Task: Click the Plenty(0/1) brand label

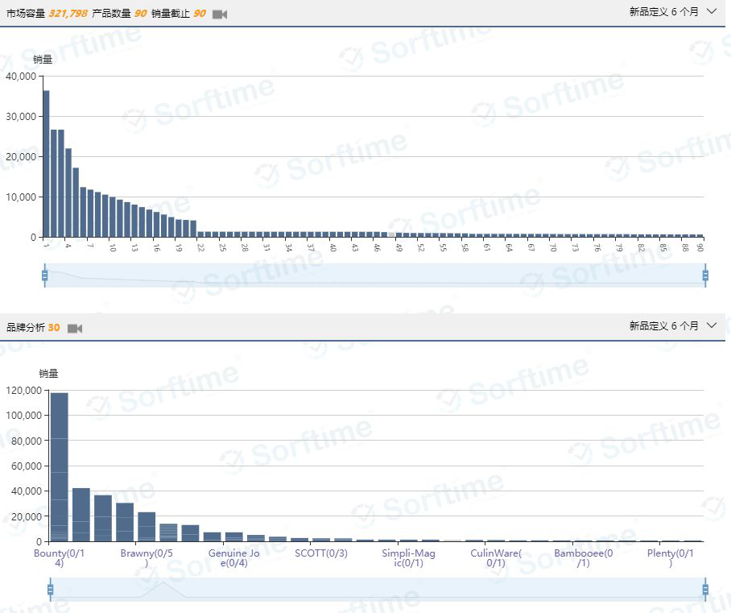Action: pyautogui.click(x=671, y=558)
